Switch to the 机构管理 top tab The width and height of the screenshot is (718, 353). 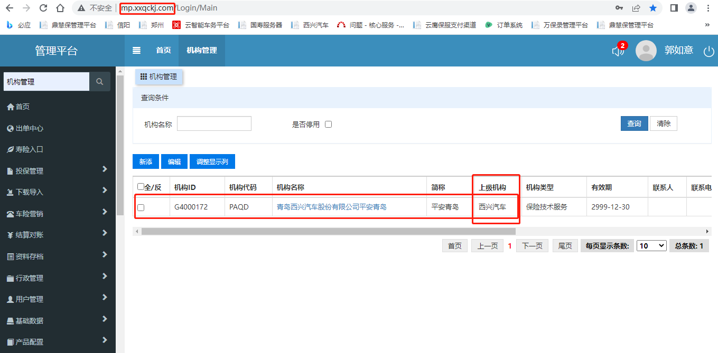pyautogui.click(x=202, y=51)
